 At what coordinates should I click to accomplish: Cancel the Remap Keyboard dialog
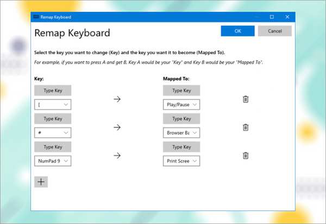point(274,31)
